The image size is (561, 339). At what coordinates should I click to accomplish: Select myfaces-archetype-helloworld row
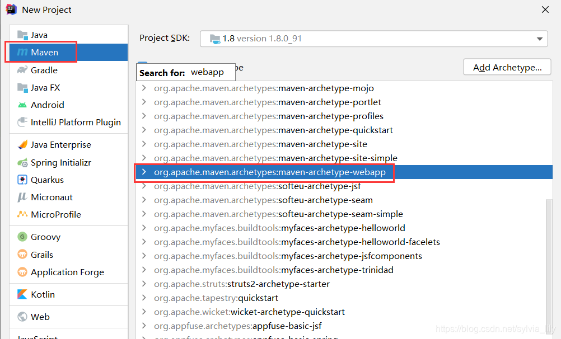click(344, 228)
